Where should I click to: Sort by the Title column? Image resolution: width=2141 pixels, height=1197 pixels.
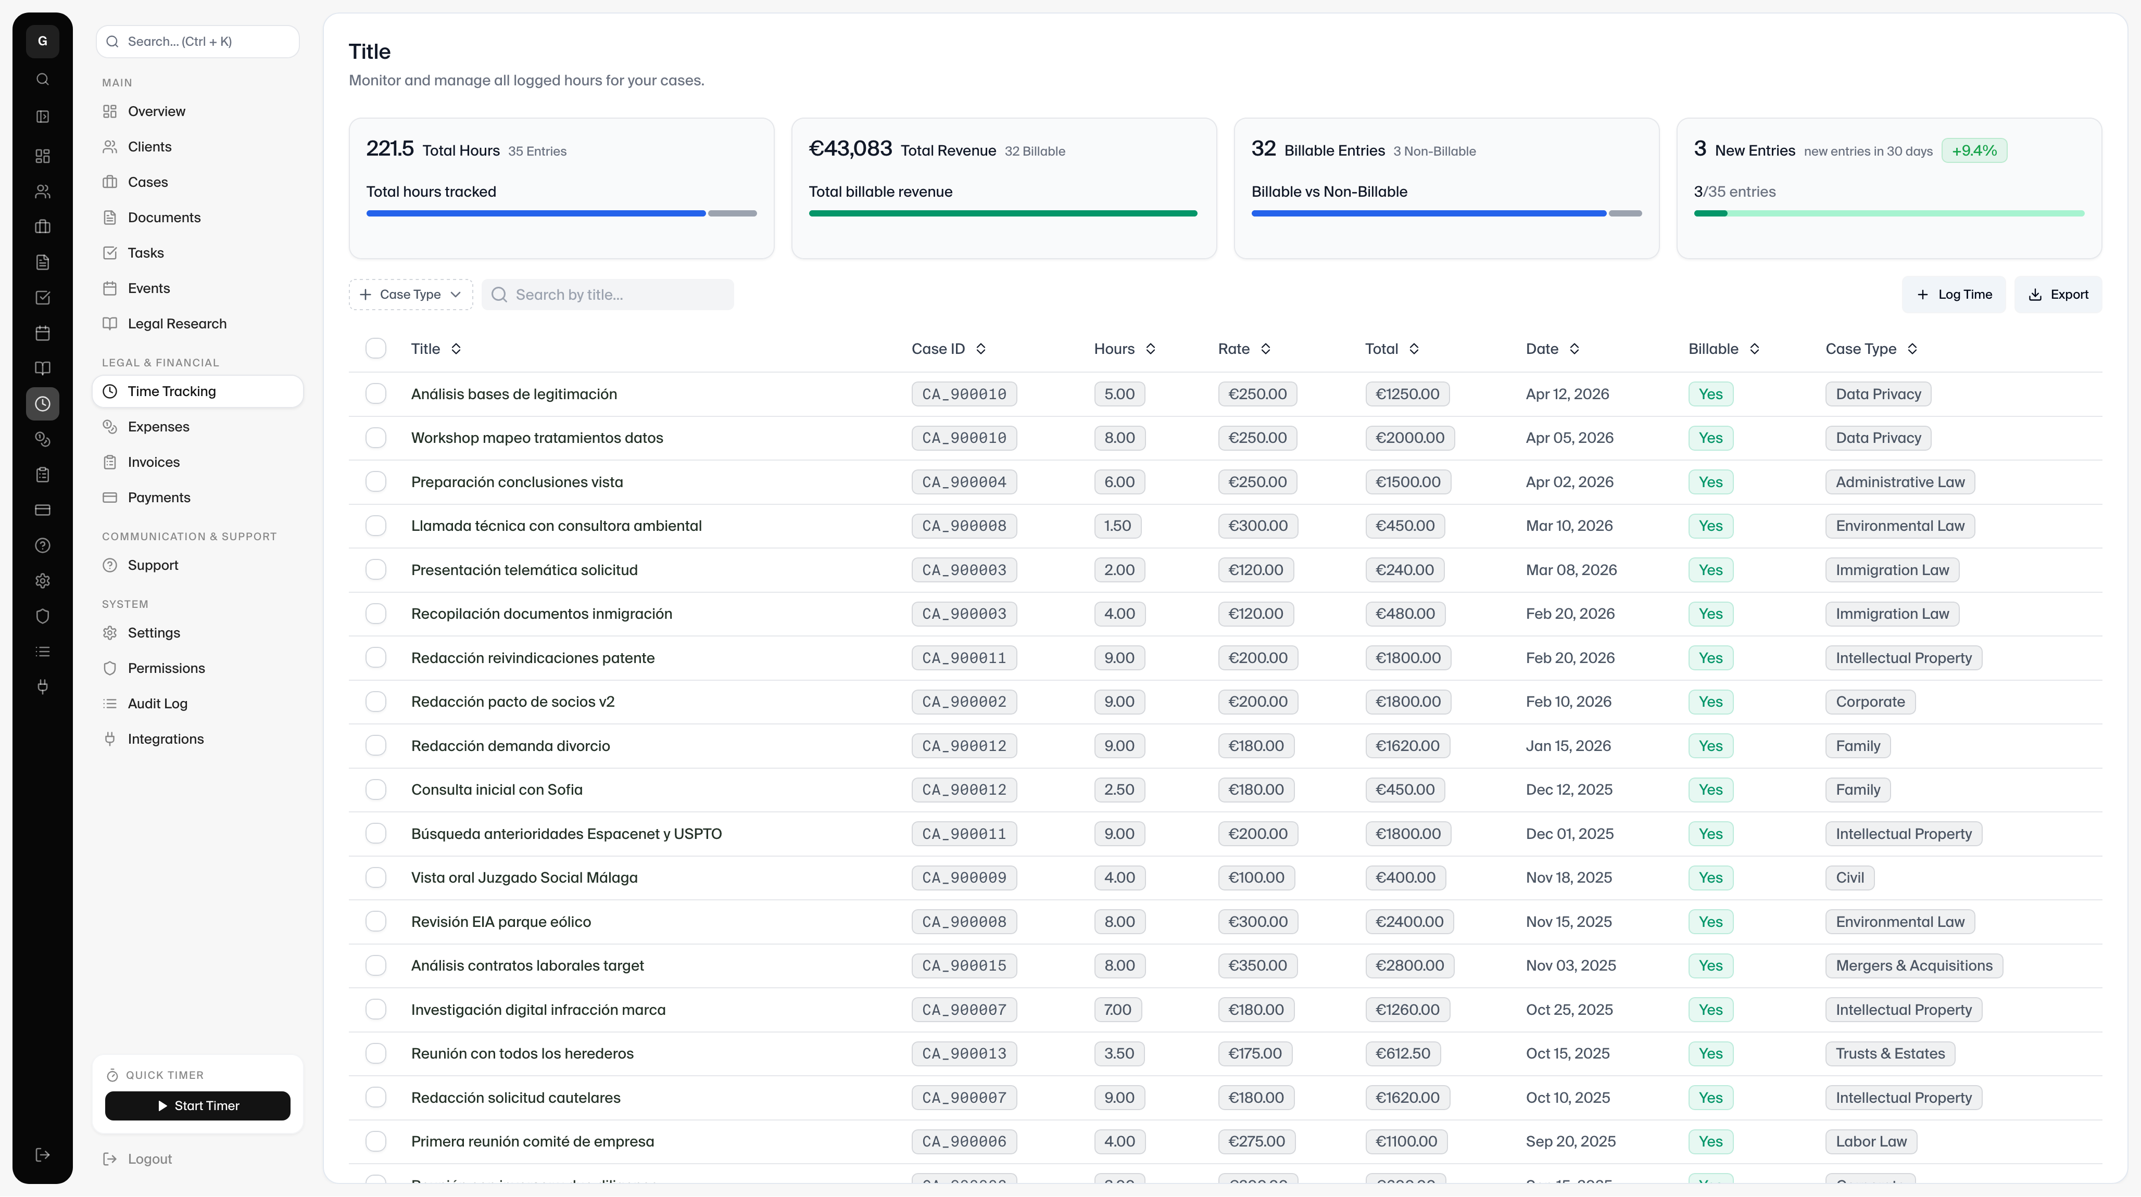coord(436,349)
